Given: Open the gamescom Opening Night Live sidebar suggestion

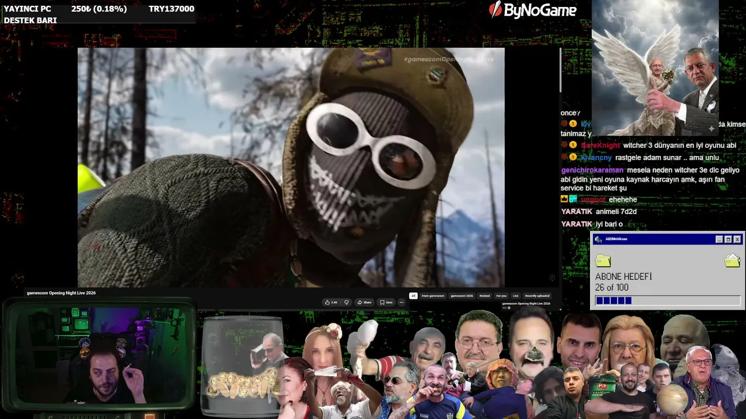Looking at the screenshot, I should point(526,304).
